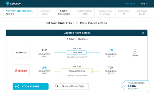
Task: Select the Flights tab
Action: pyautogui.click(x=64, y=12)
